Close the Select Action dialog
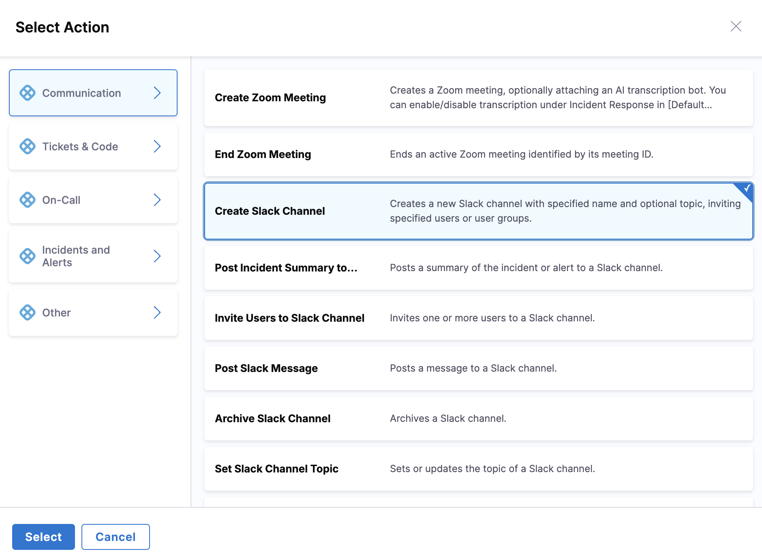The height and width of the screenshot is (560, 762). (x=736, y=26)
